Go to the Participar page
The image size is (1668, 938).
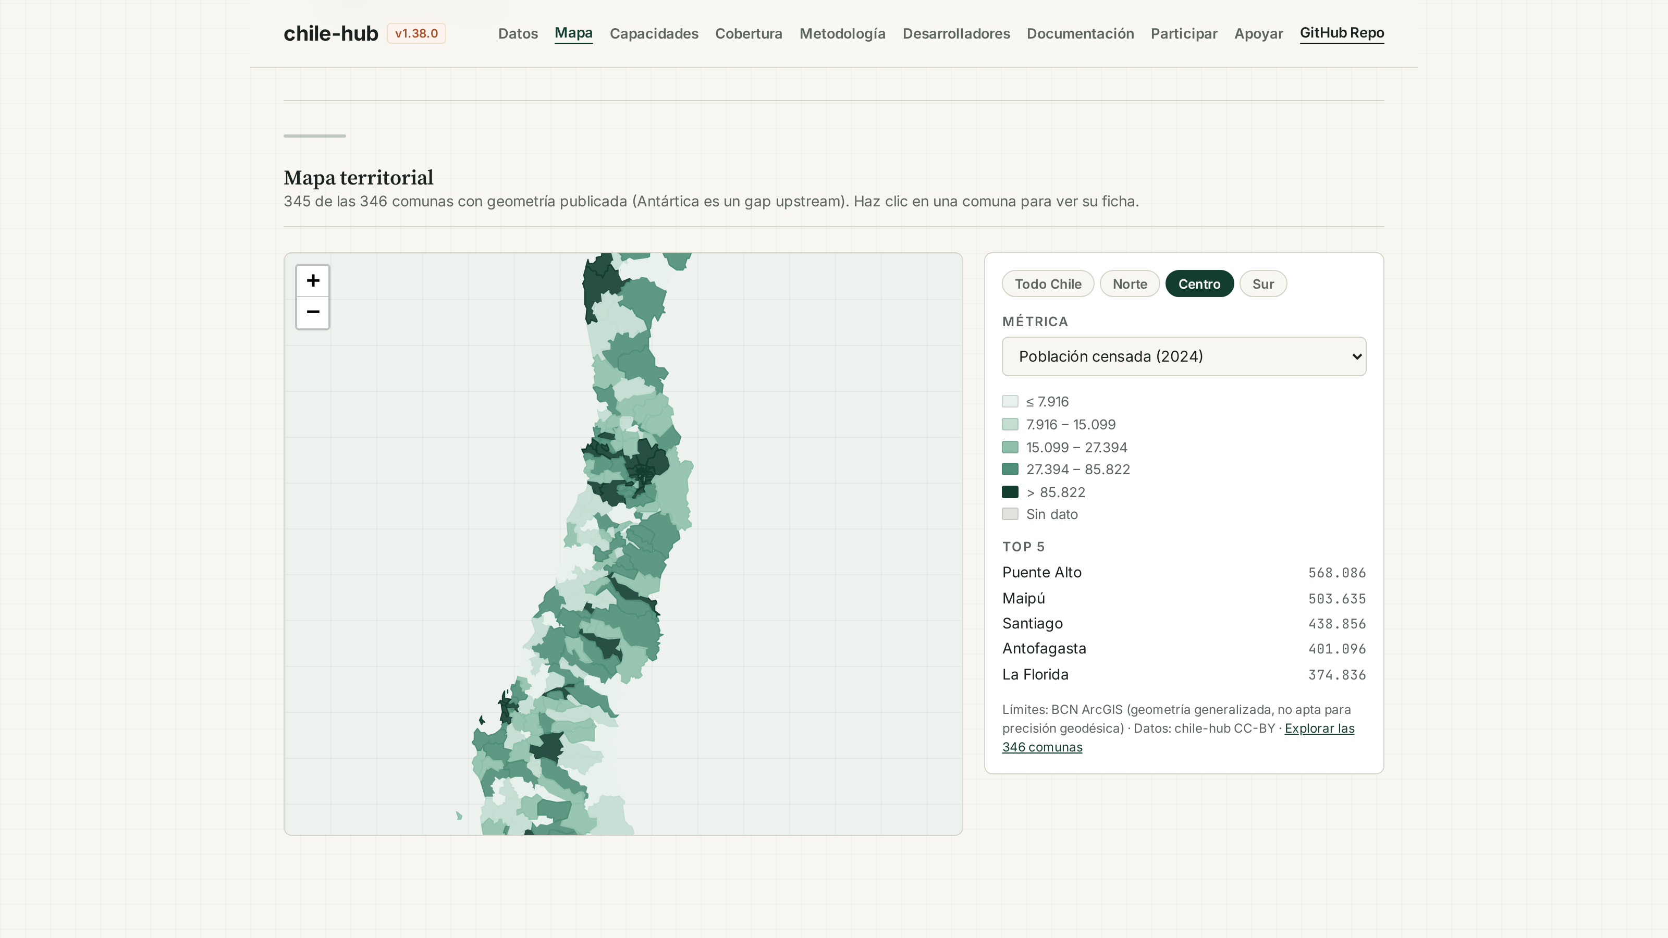[1184, 33]
